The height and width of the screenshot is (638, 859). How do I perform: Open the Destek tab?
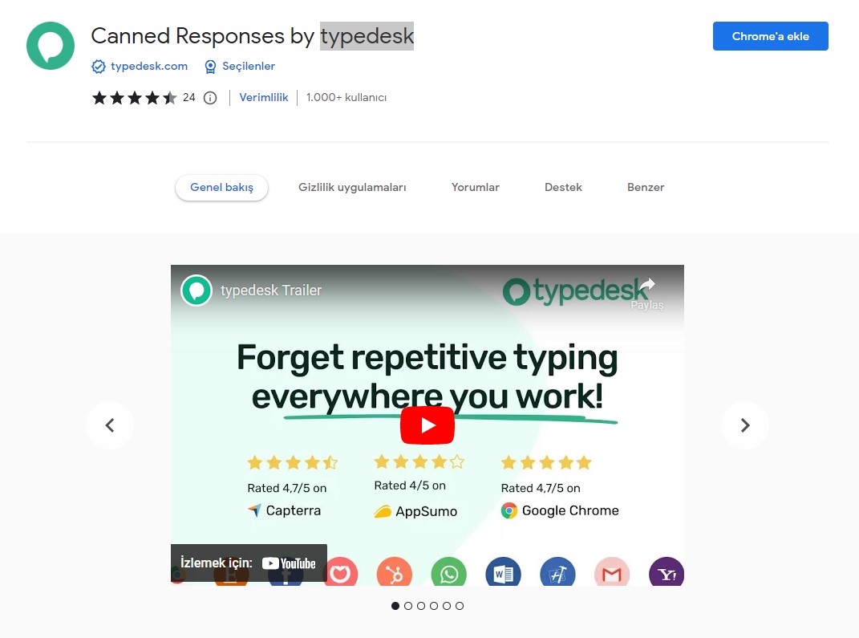[563, 188]
